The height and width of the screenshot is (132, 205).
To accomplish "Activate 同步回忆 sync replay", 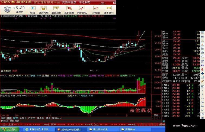I will point(82,10).
